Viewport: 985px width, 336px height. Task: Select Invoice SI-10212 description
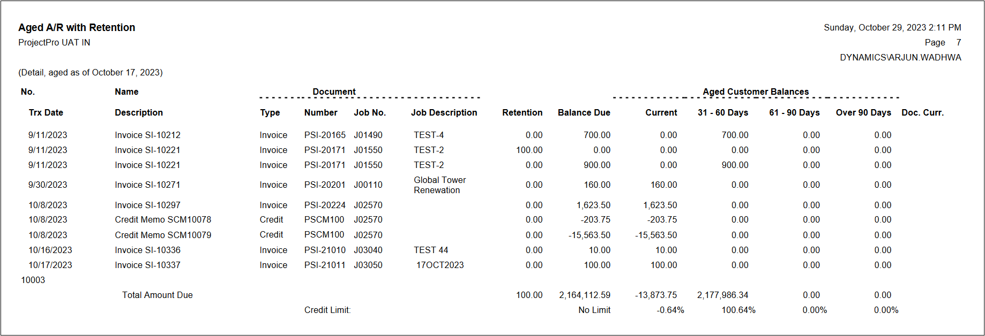tap(147, 135)
